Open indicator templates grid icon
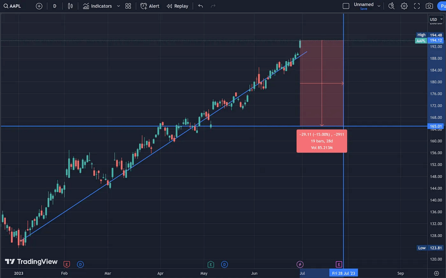 (x=128, y=6)
